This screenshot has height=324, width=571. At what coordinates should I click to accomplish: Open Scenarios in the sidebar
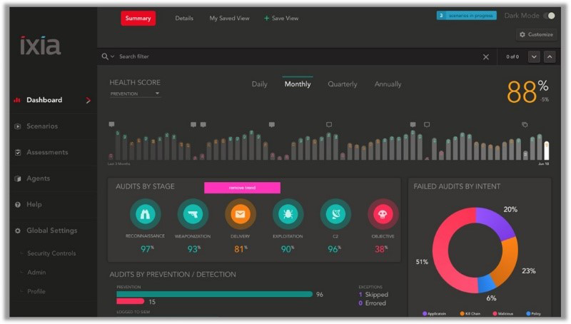point(42,126)
